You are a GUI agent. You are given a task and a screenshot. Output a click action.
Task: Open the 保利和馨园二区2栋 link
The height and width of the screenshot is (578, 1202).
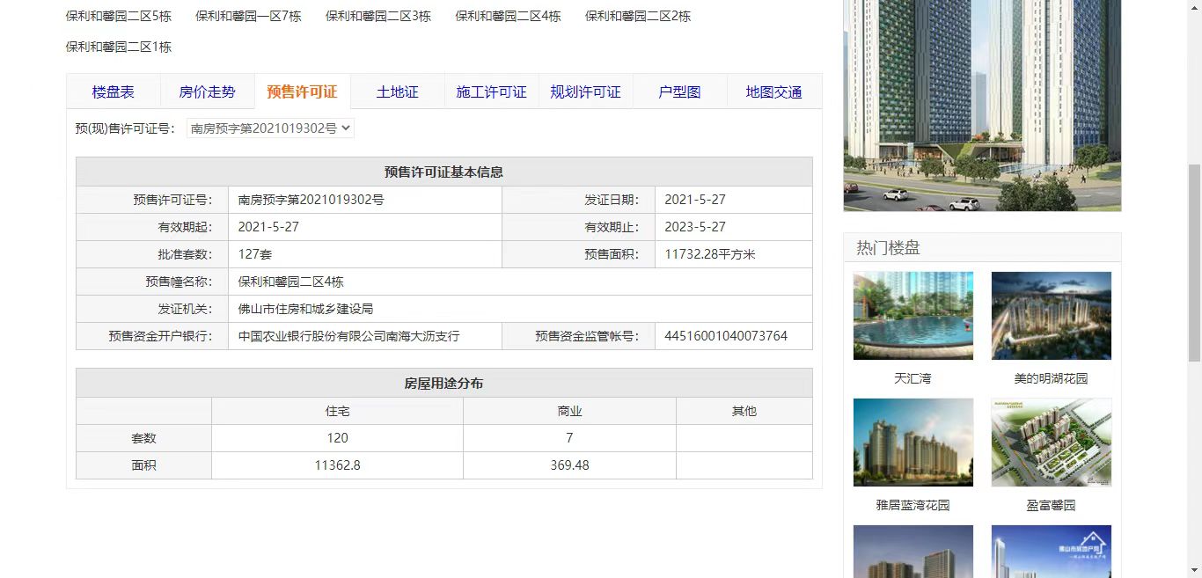(x=638, y=16)
